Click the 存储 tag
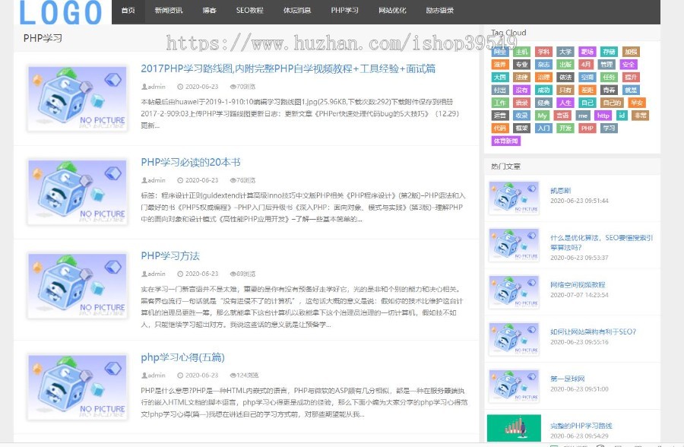This screenshot has width=684, height=447. [x=609, y=52]
